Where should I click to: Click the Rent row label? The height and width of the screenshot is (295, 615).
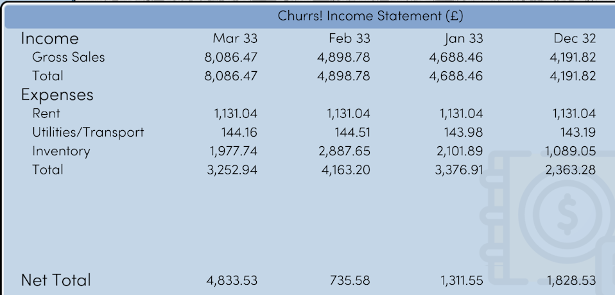46,114
